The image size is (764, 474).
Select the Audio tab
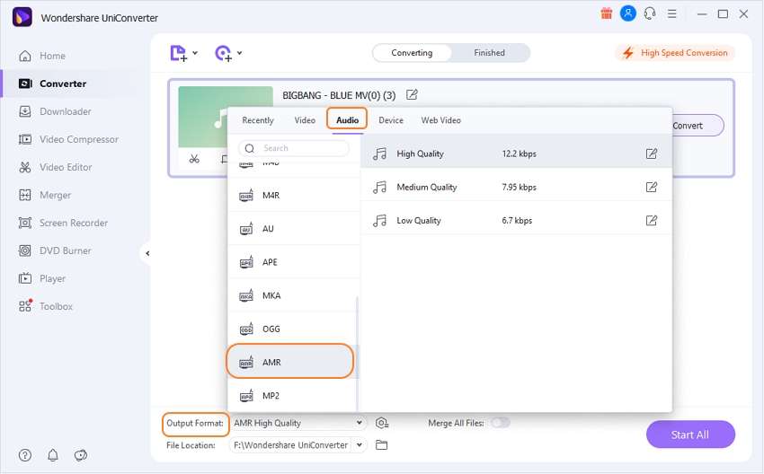tap(348, 120)
